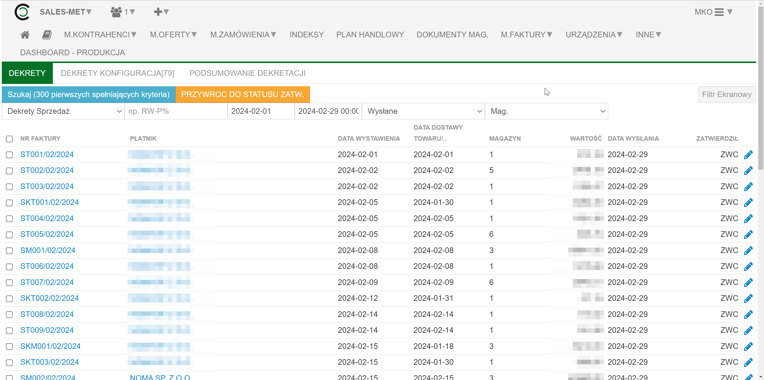
Task: Switch to the DEKRETY tab
Action: pyautogui.click(x=27, y=73)
